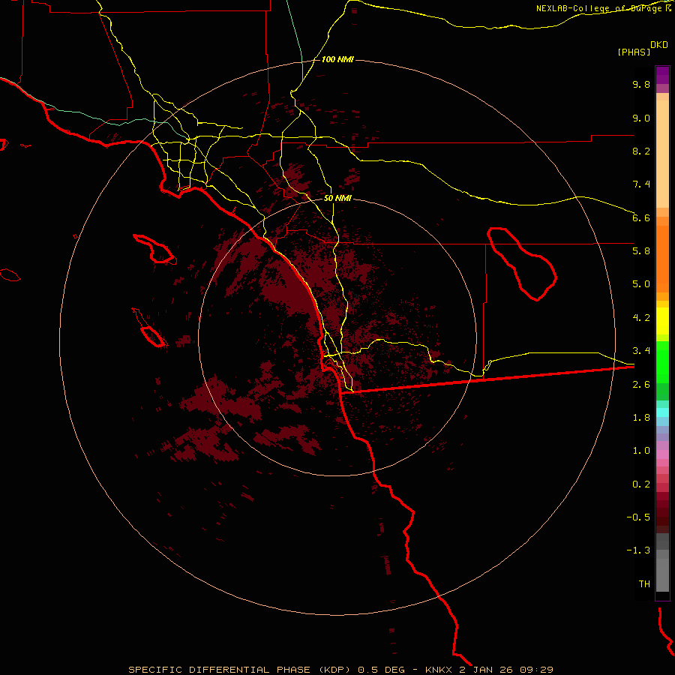Viewport: 675px width, 675px height.
Task: Click the 50 NMI range ring label
Action: [337, 198]
